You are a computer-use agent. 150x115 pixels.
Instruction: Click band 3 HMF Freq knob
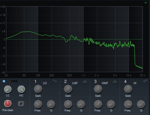click(x=98, y=104)
